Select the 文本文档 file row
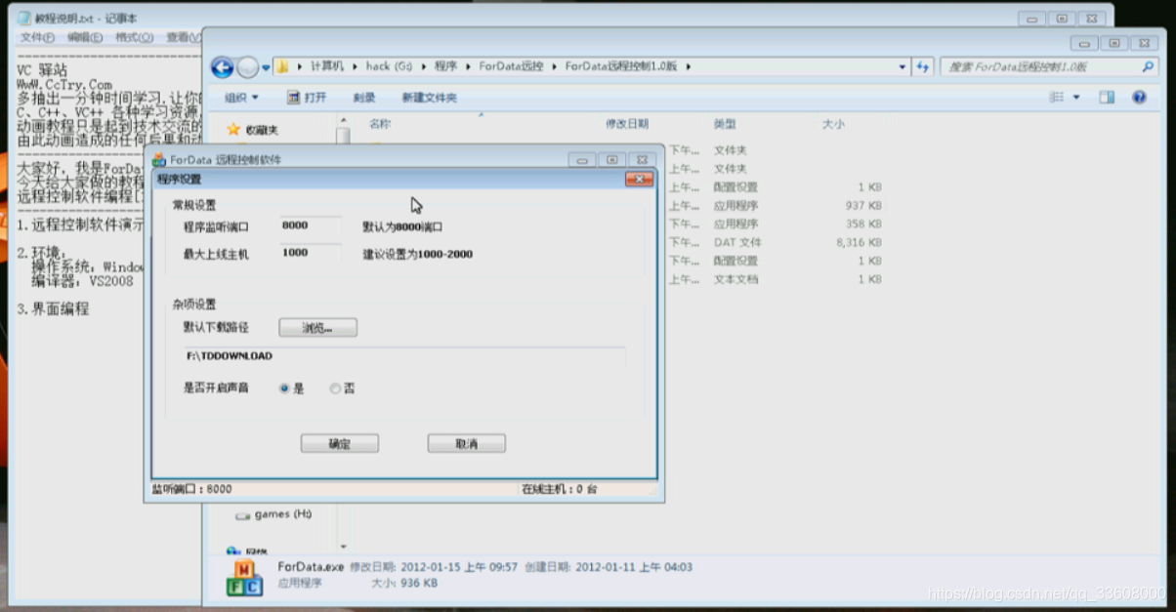1176x612 pixels. 775,279
